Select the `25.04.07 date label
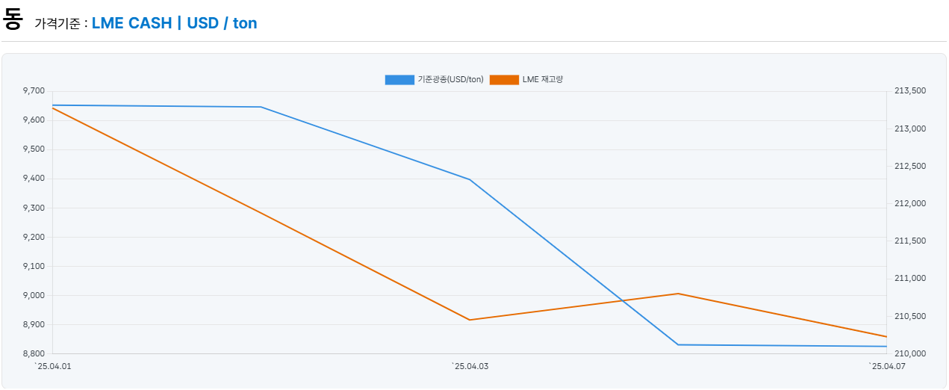The width and height of the screenshot is (949, 390). click(x=886, y=366)
